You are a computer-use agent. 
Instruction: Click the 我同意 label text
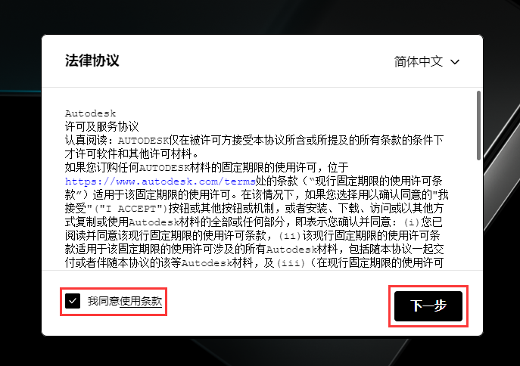(x=103, y=301)
